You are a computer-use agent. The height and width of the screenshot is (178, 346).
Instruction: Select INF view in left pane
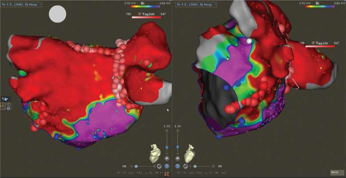157,173
